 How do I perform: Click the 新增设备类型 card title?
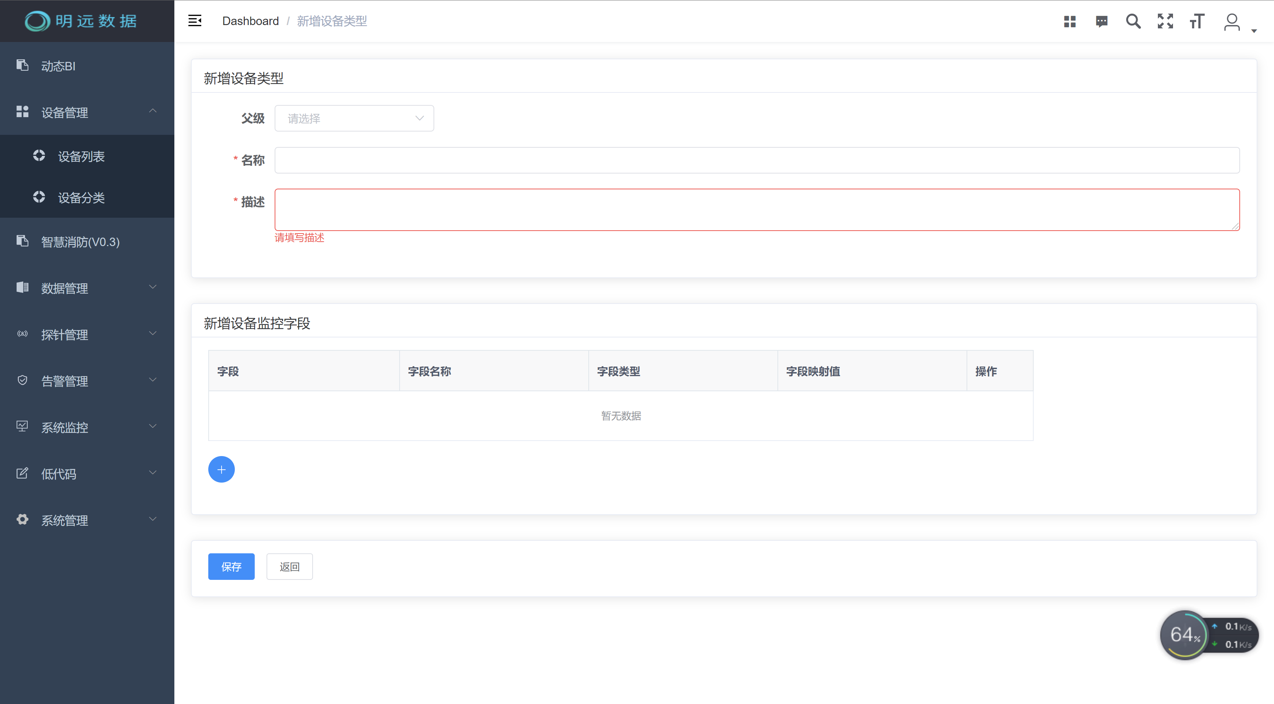243,78
